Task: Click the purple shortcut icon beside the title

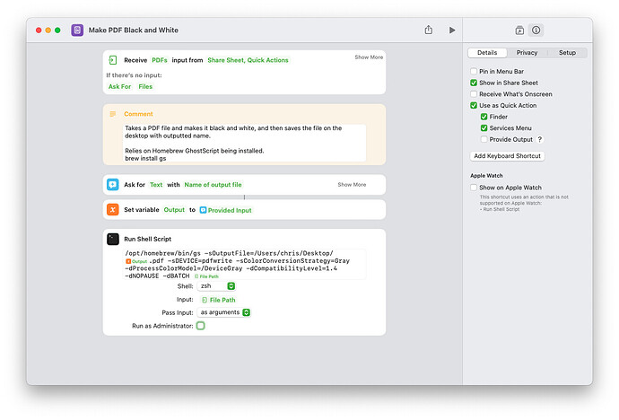Action: tap(77, 30)
